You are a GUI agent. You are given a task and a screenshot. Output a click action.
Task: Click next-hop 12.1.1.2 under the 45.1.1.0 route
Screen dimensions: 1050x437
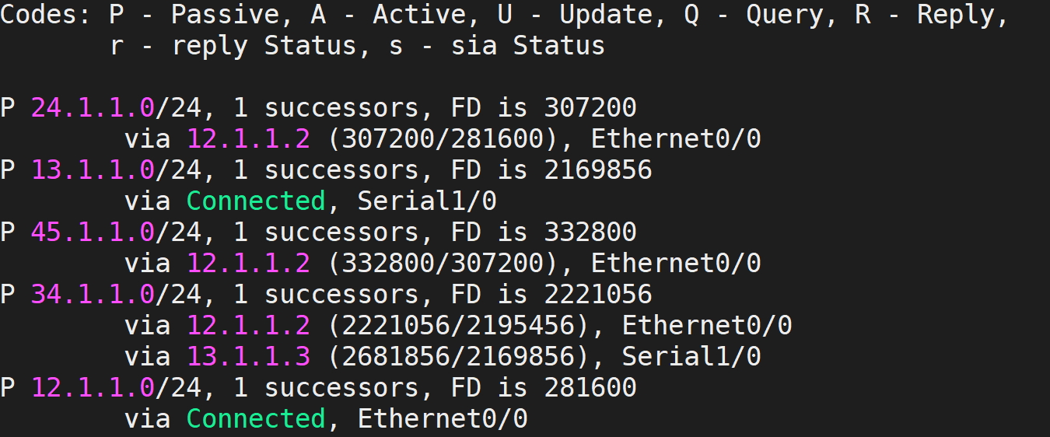tap(248, 263)
